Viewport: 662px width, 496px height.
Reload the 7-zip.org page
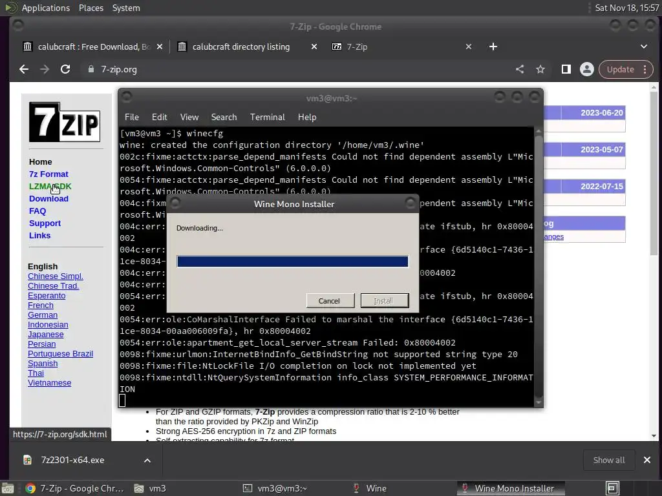(65, 69)
